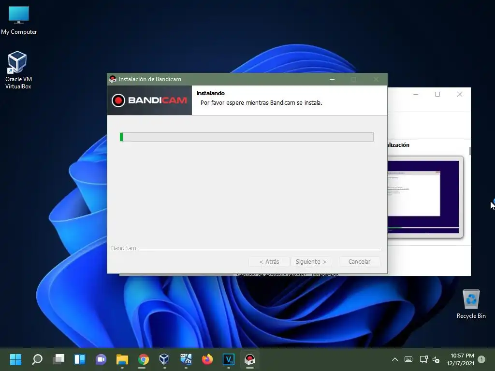This screenshot has height=371, width=495.
Task: Click the Atrás button in the installer
Action: pos(269,261)
